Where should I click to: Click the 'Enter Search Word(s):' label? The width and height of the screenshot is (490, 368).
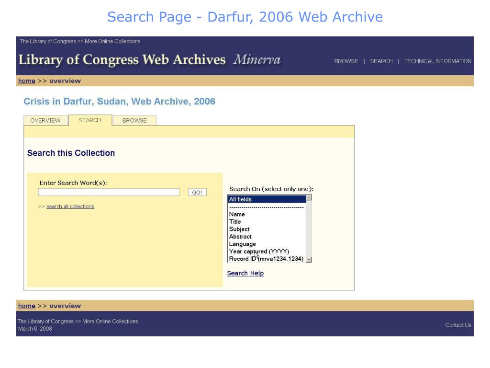73,183
